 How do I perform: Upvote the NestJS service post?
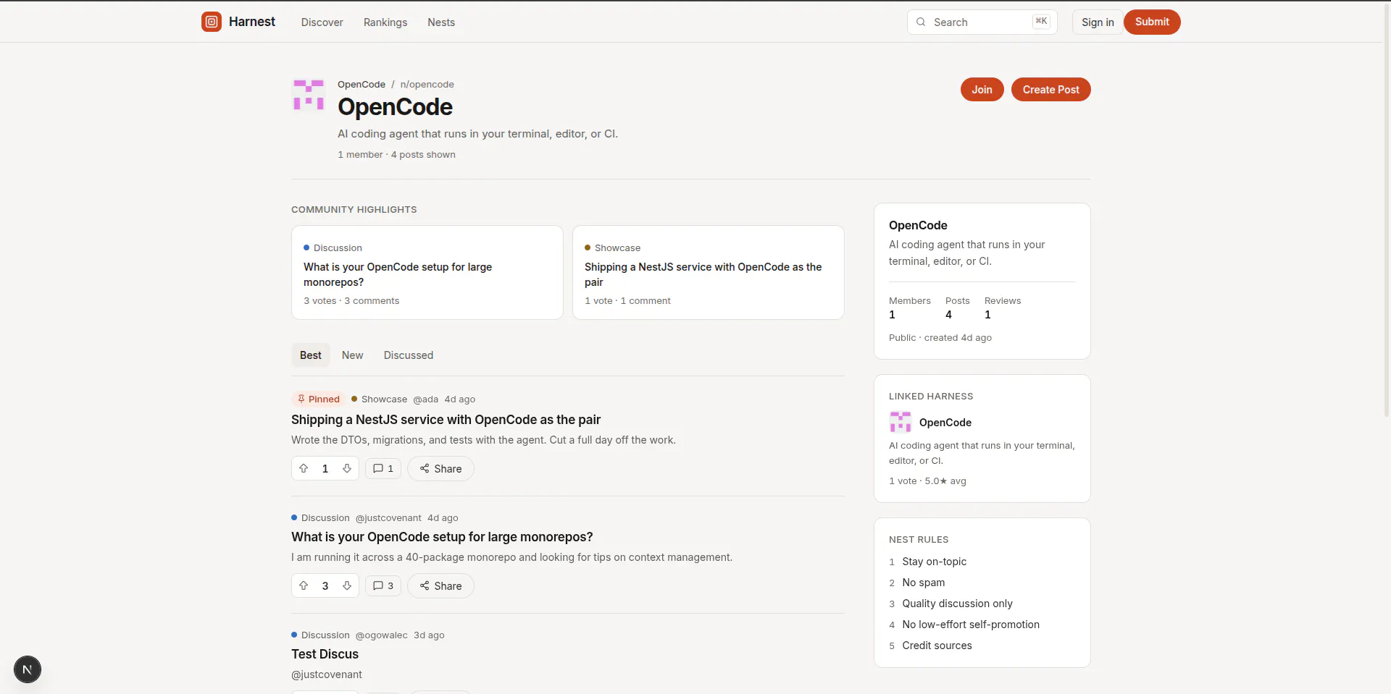coord(304,468)
